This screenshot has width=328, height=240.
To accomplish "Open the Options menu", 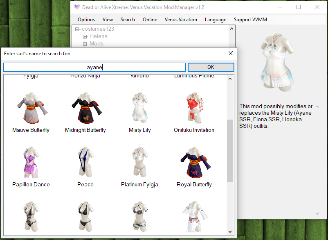I will 86,20.
